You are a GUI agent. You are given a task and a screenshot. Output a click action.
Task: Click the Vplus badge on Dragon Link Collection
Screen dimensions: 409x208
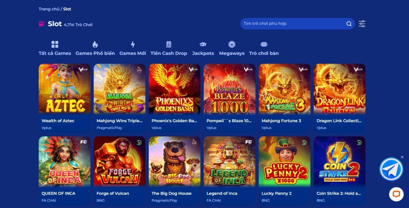coord(358,69)
